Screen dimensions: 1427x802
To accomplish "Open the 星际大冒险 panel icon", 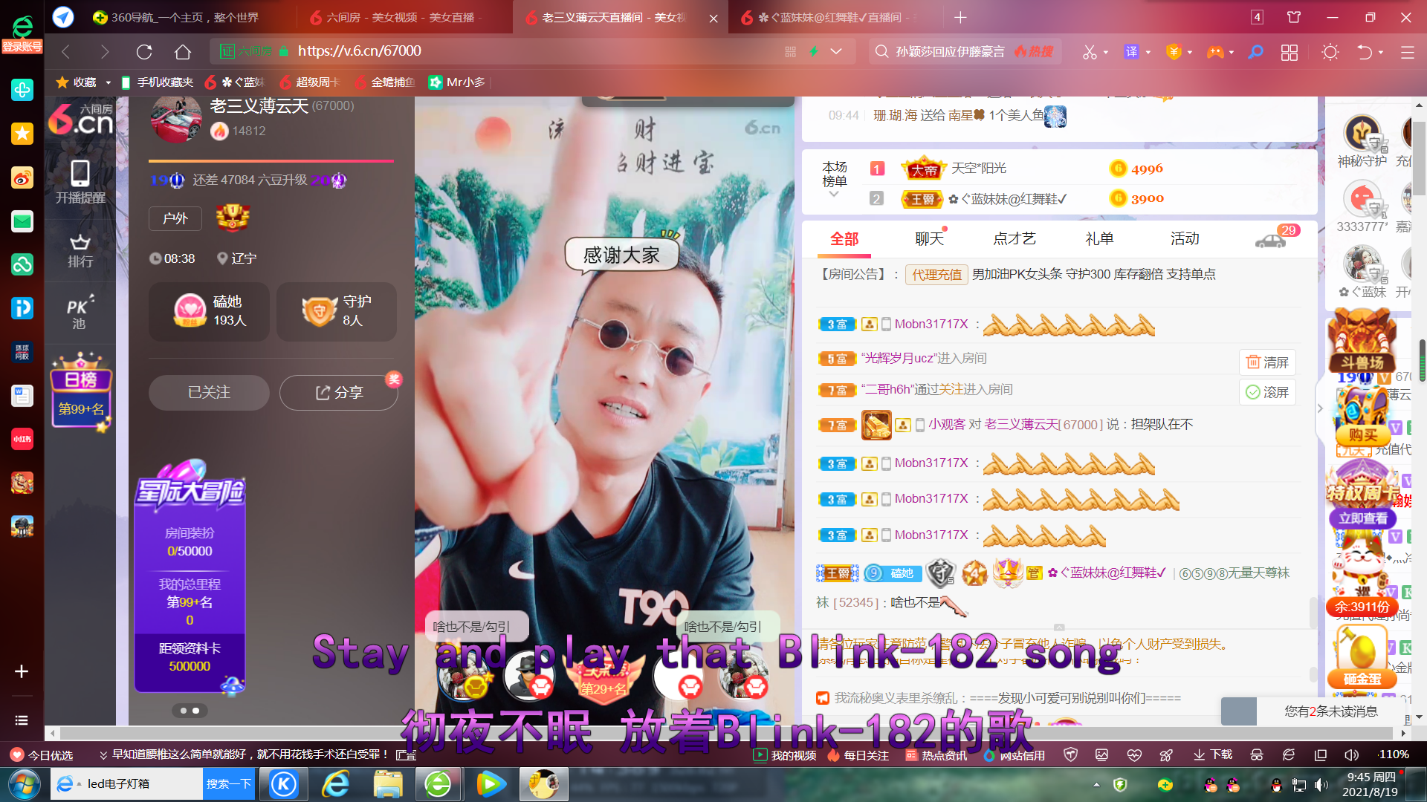I will coord(190,576).
